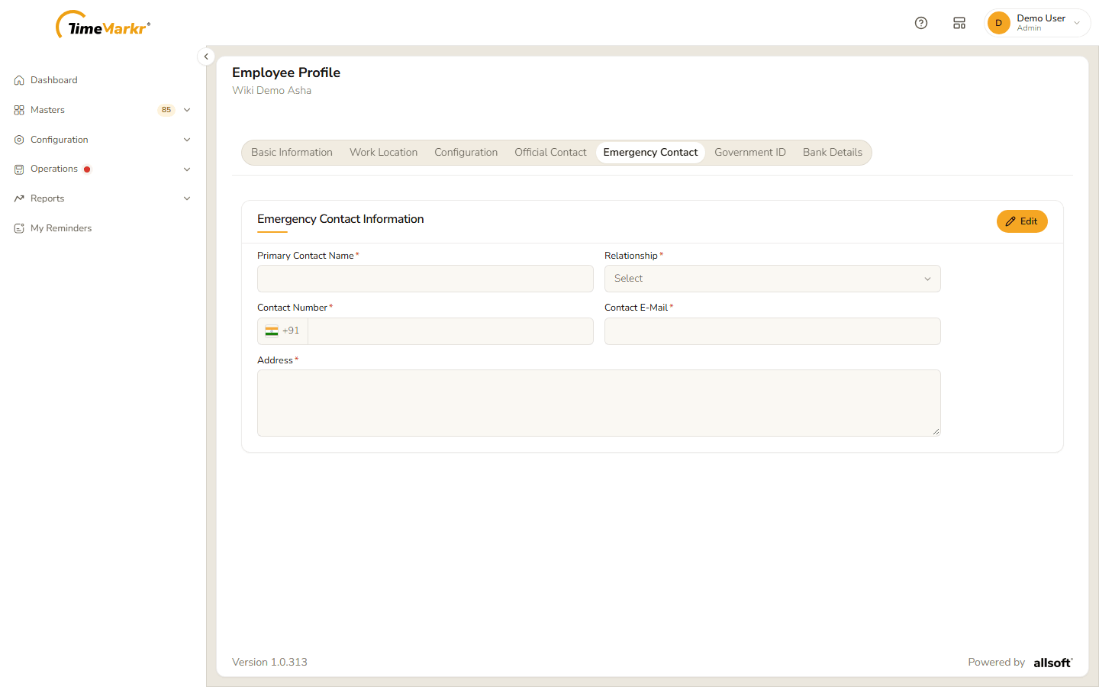Viewport: 1099px width, 687px height.
Task: Click the Demo User avatar circle
Action: pos(998,23)
